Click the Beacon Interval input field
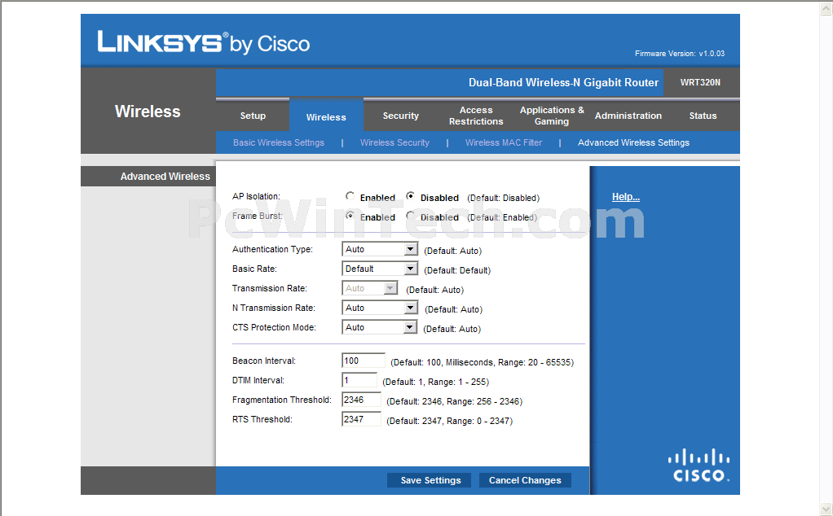 tap(364, 361)
